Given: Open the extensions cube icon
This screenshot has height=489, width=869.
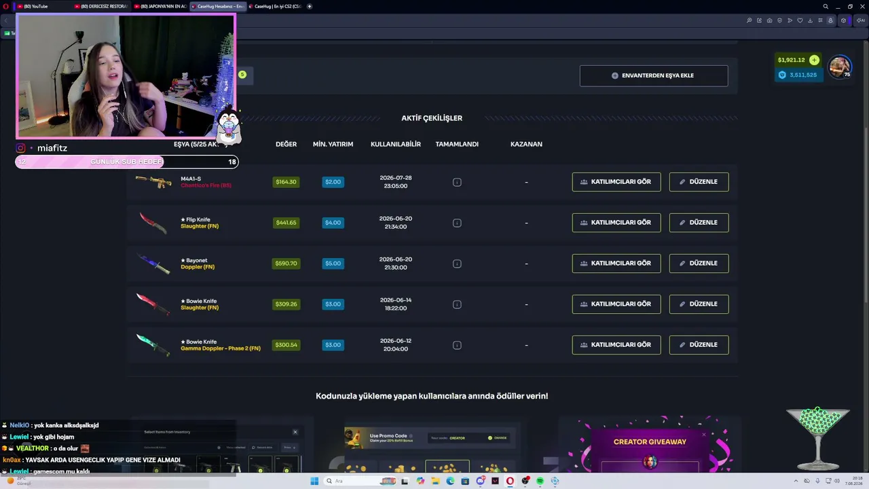Looking at the screenshot, I should click(x=843, y=20).
